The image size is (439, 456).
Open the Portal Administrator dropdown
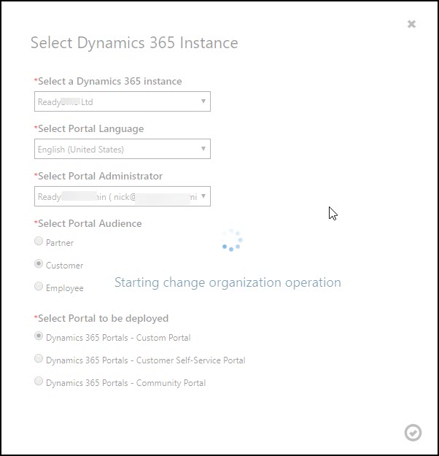(123, 196)
